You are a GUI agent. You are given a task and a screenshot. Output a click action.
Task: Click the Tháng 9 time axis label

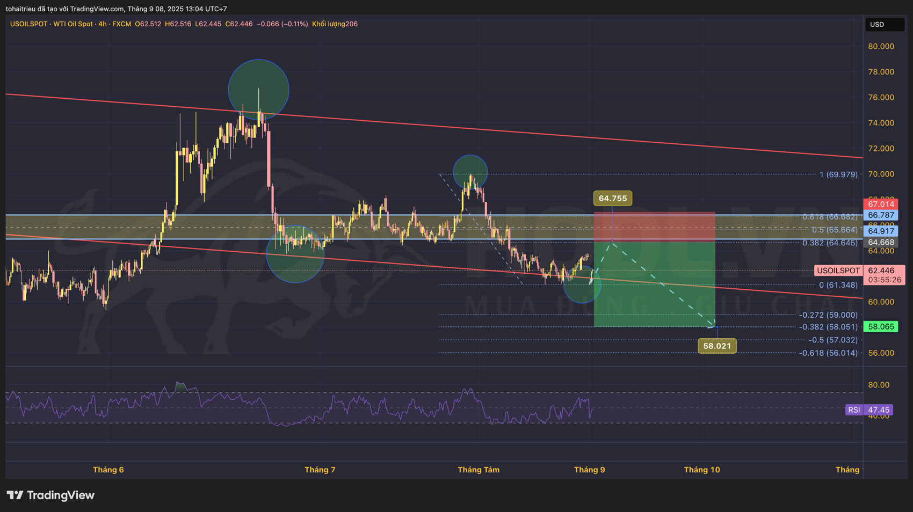pyautogui.click(x=589, y=470)
